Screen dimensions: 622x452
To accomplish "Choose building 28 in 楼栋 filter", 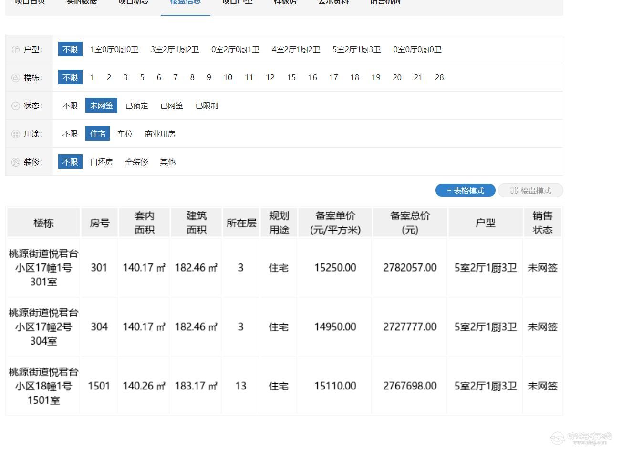I will pyautogui.click(x=439, y=77).
